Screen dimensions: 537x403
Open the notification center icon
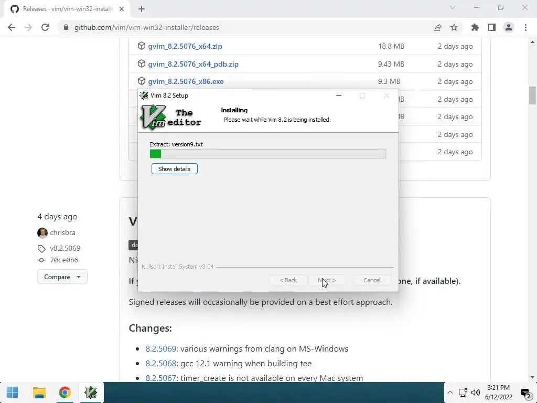[x=525, y=393]
